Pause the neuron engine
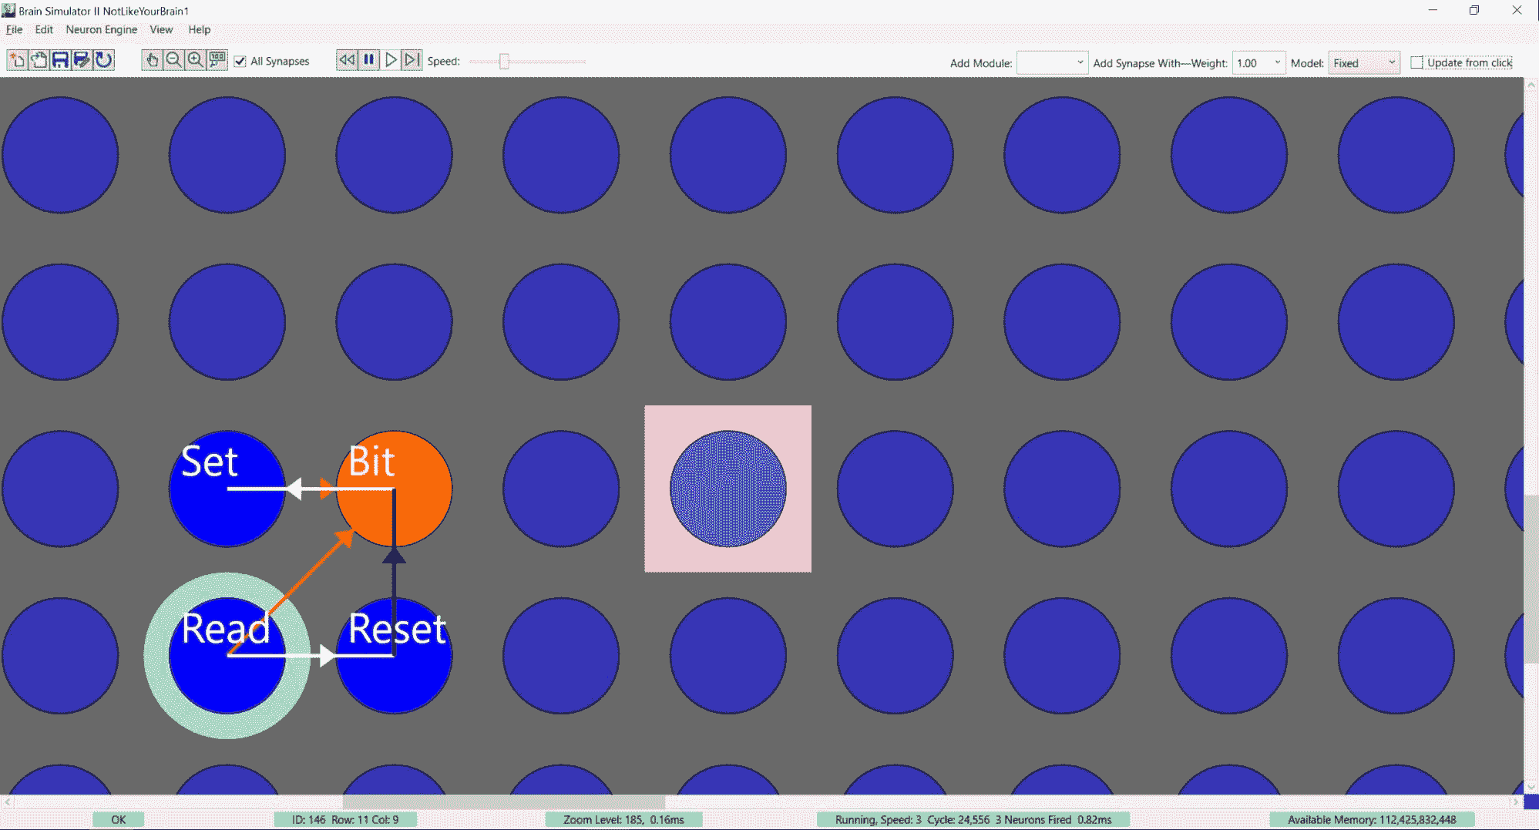 point(369,60)
